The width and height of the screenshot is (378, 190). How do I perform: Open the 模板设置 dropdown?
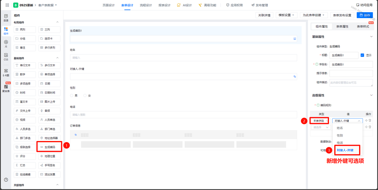click(286, 15)
